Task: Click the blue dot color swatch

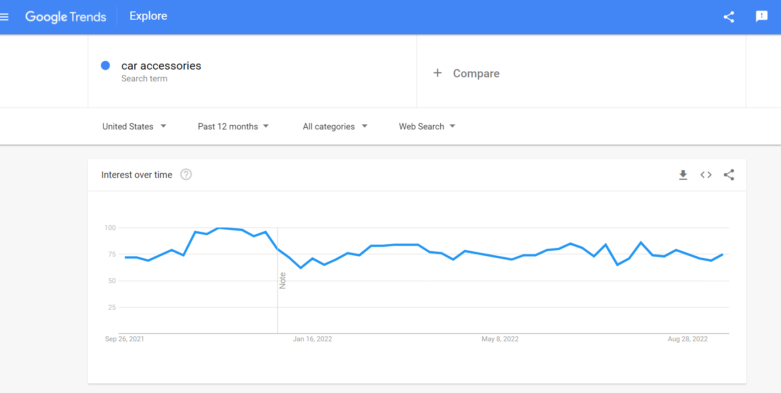Action: (x=105, y=65)
